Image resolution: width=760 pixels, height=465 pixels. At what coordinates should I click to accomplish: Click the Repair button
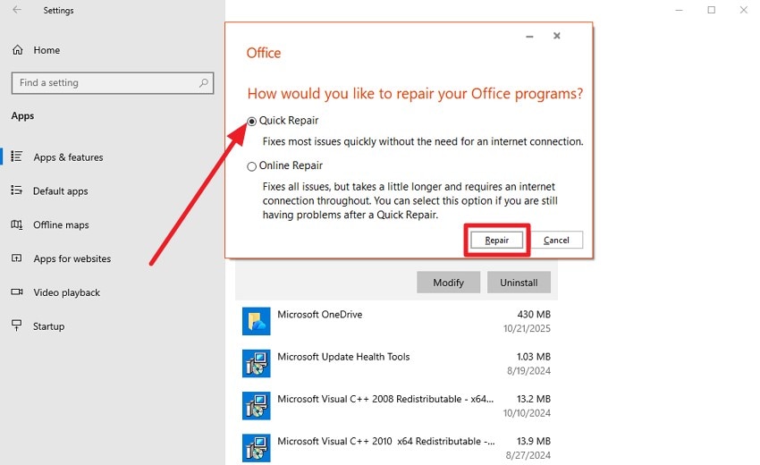click(497, 240)
